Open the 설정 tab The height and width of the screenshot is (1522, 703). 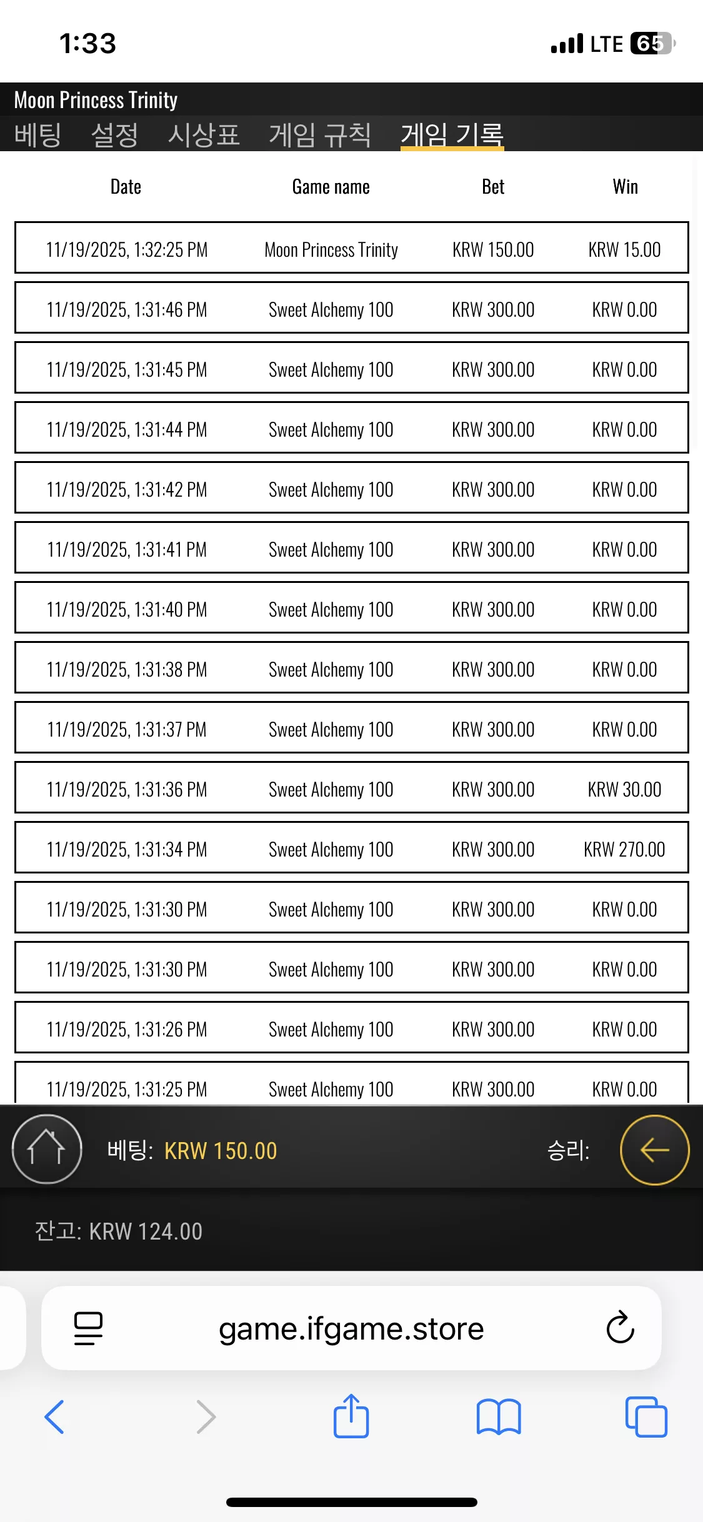tap(114, 134)
